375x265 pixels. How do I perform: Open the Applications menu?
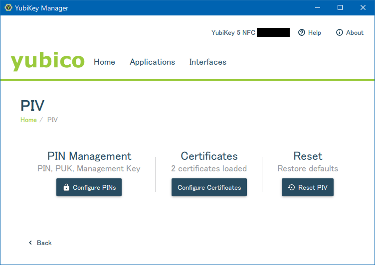click(x=153, y=62)
